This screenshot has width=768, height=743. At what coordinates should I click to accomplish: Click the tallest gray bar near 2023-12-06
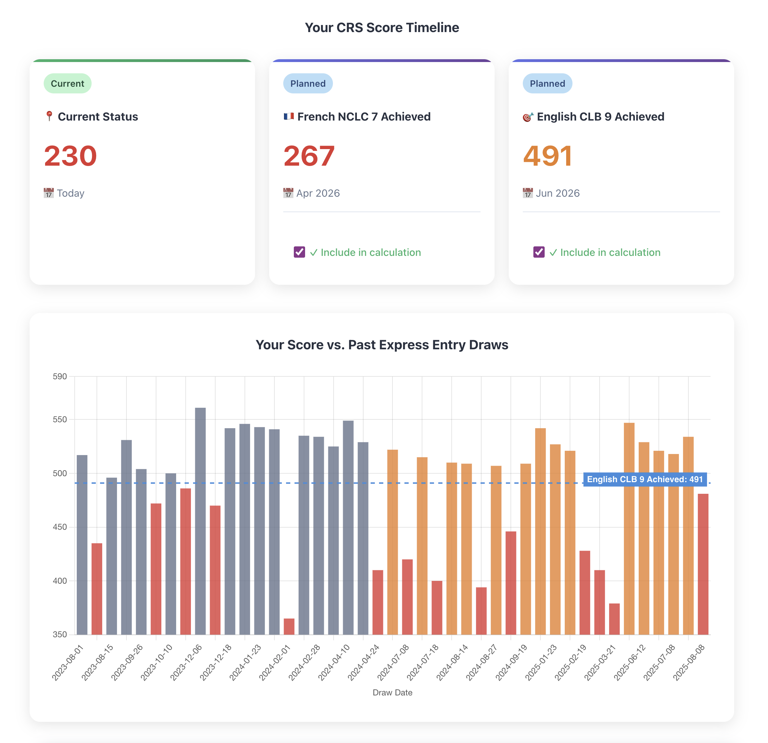pyautogui.click(x=200, y=521)
